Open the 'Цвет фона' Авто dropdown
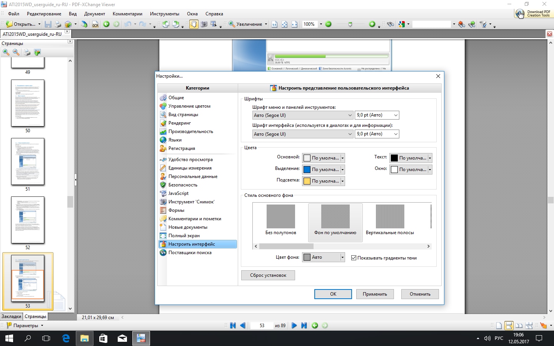Viewport: 554px width, 346px height. pyautogui.click(x=323, y=257)
